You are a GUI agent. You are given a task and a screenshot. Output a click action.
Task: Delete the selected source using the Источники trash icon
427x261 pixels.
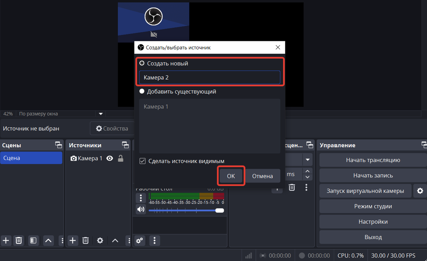[85, 241]
